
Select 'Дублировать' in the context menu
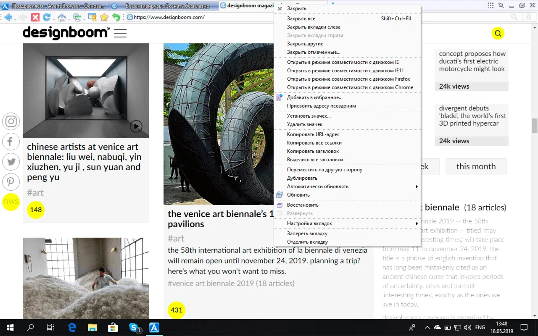pyautogui.click(x=347, y=178)
